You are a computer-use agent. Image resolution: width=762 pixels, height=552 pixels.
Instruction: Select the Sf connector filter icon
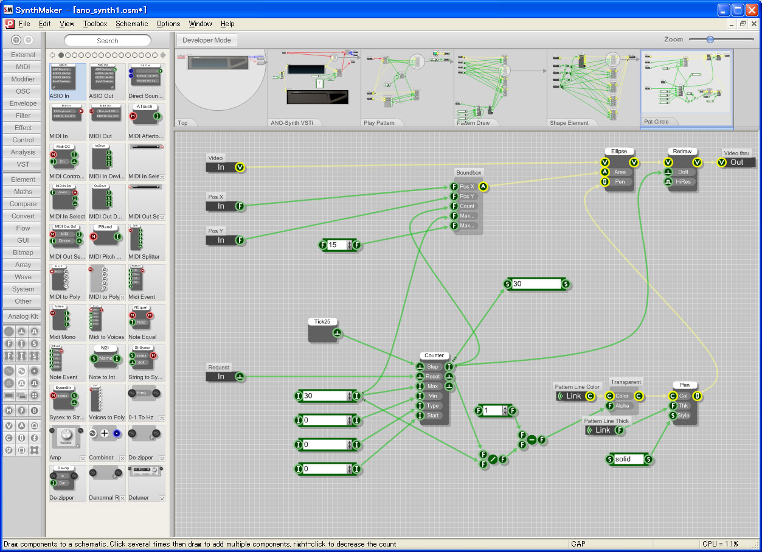[x=9, y=450]
